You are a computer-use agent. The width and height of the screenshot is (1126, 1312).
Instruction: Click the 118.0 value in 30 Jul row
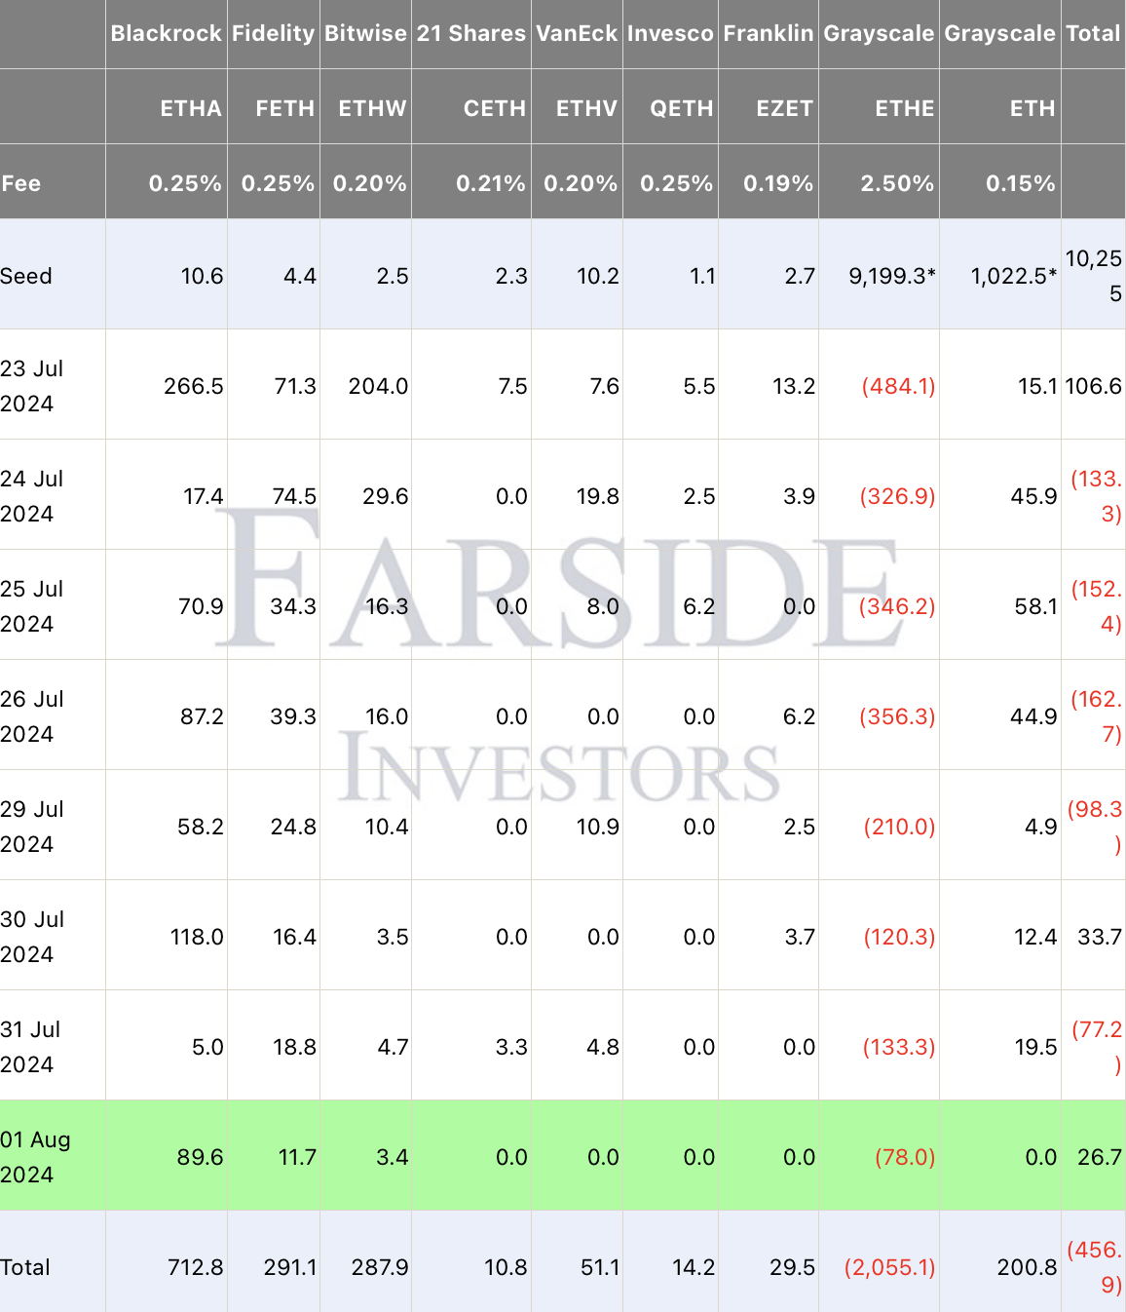coord(197,937)
